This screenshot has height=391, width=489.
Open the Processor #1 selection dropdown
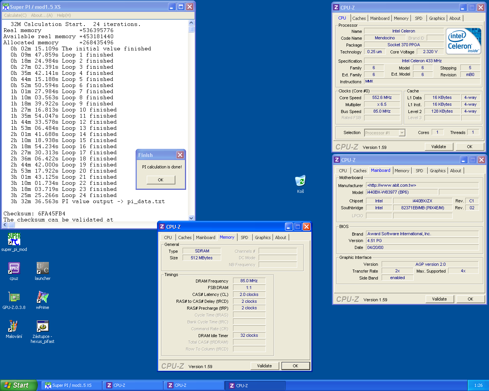[x=385, y=133]
